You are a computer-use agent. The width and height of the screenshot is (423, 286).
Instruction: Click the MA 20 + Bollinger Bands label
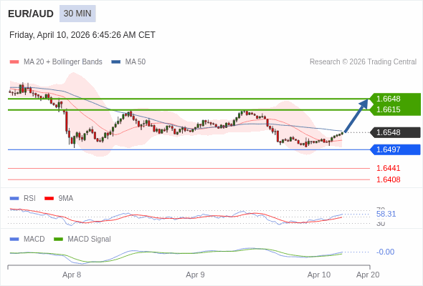click(x=63, y=62)
